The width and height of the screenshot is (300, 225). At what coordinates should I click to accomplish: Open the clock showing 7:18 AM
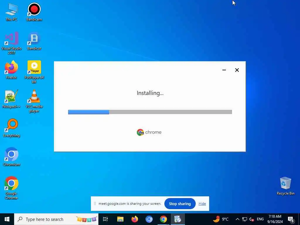coord(275,219)
